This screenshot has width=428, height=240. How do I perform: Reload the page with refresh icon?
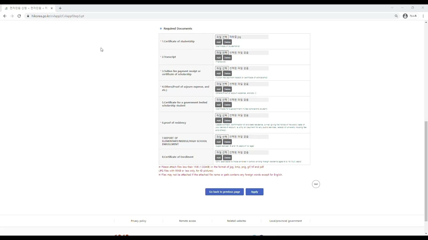pyautogui.click(x=19, y=16)
